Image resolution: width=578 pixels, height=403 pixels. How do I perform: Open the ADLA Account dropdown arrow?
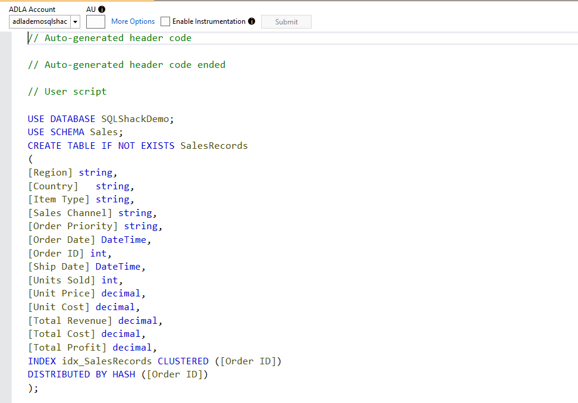point(75,22)
